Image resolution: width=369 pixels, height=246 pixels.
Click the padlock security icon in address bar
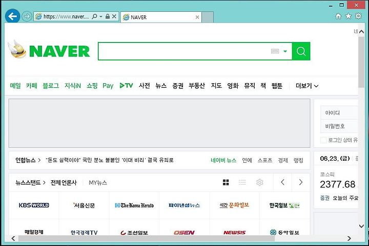coord(108,16)
